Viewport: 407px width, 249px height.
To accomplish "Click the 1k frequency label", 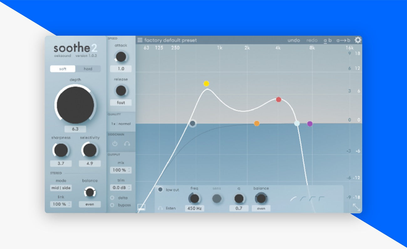I will tap(220, 48).
